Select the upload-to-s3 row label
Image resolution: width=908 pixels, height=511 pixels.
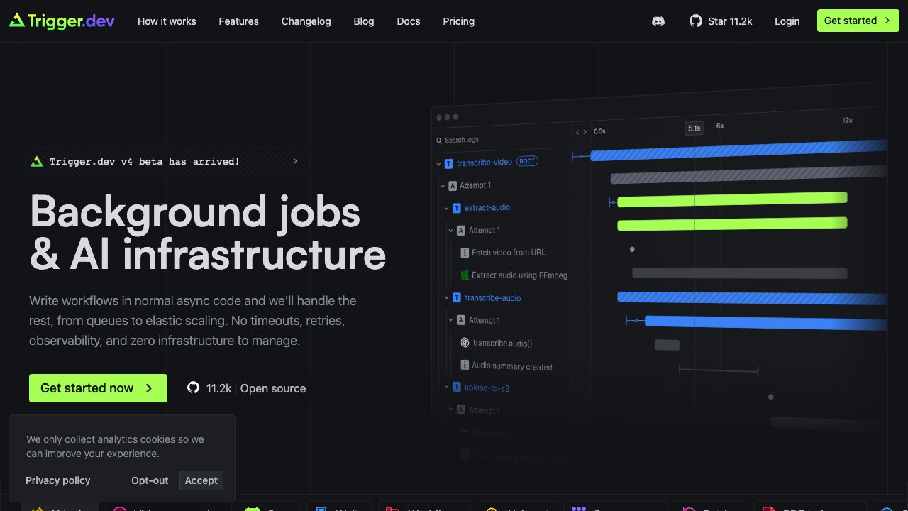click(487, 388)
